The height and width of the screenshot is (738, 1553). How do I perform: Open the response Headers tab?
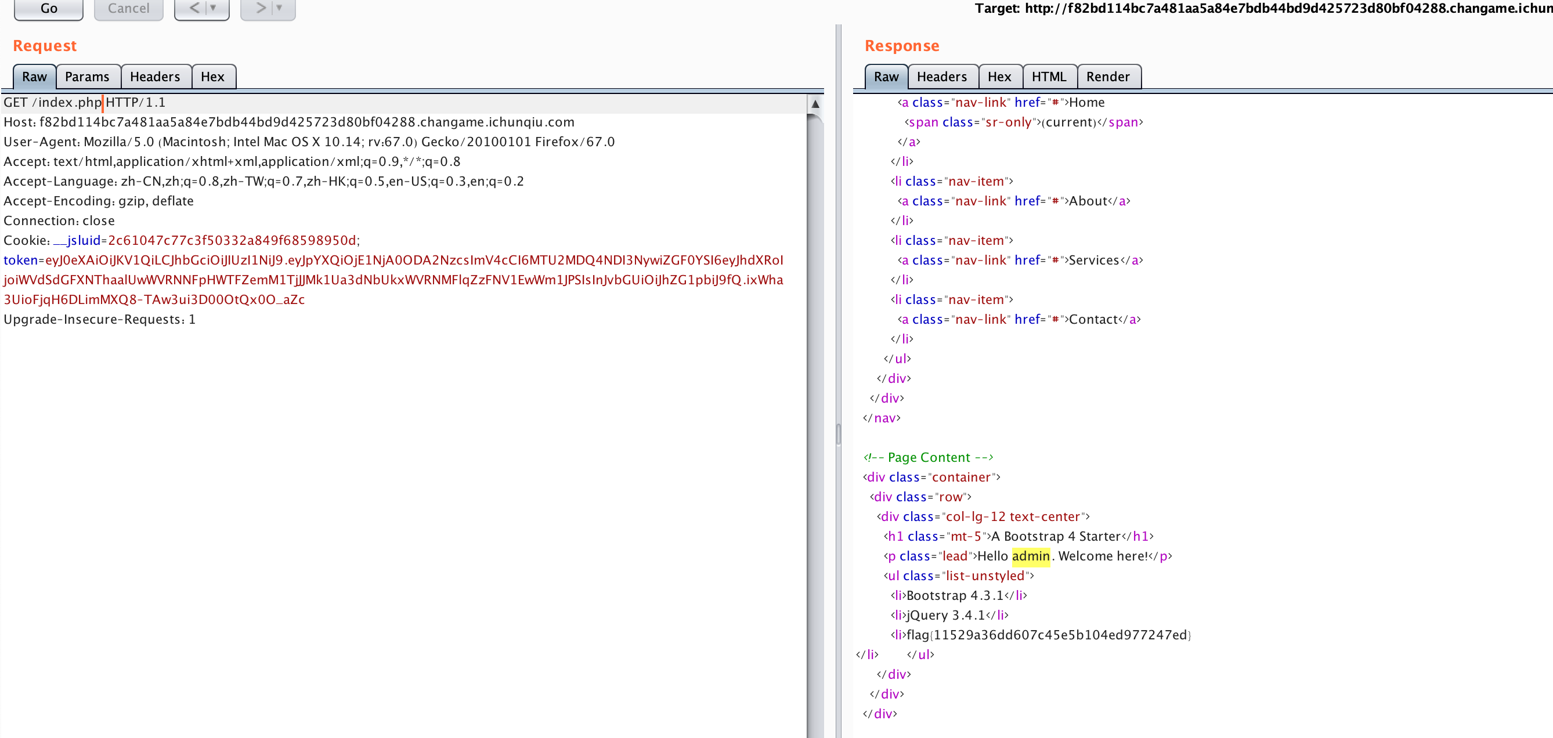(x=941, y=77)
